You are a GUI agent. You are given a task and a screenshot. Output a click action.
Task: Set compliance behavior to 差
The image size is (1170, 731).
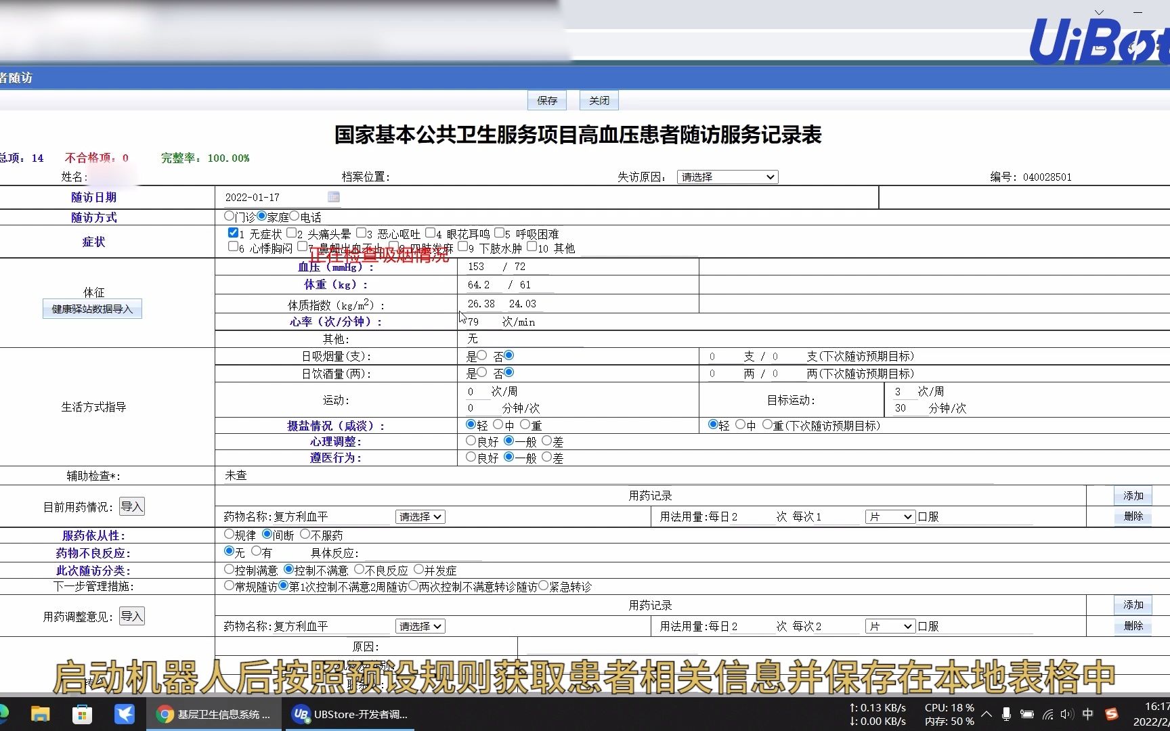point(546,457)
